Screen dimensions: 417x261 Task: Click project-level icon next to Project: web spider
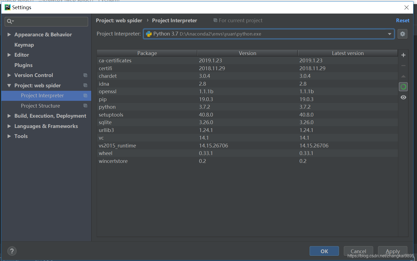pyautogui.click(x=85, y=85)
